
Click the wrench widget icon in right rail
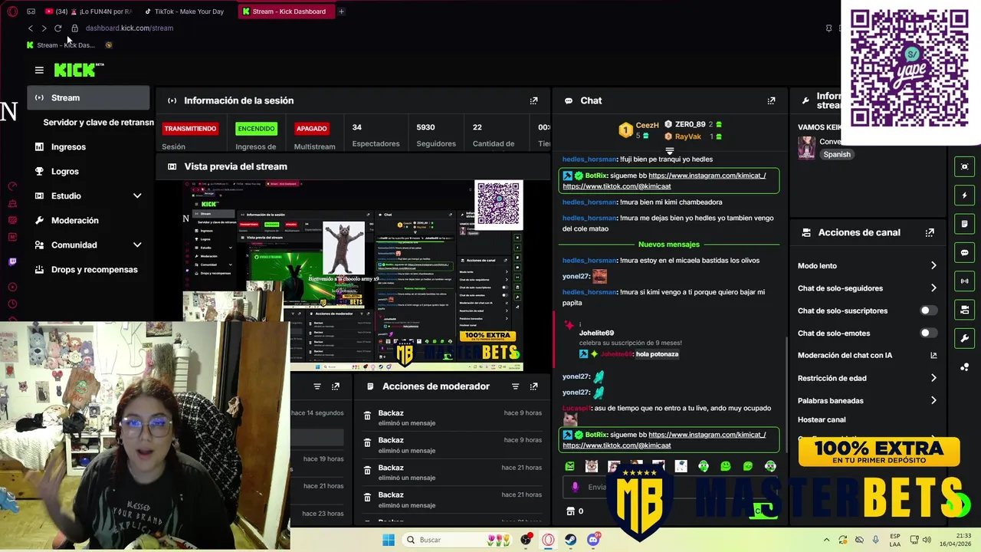pyautogui.click(x=965, y=338)
